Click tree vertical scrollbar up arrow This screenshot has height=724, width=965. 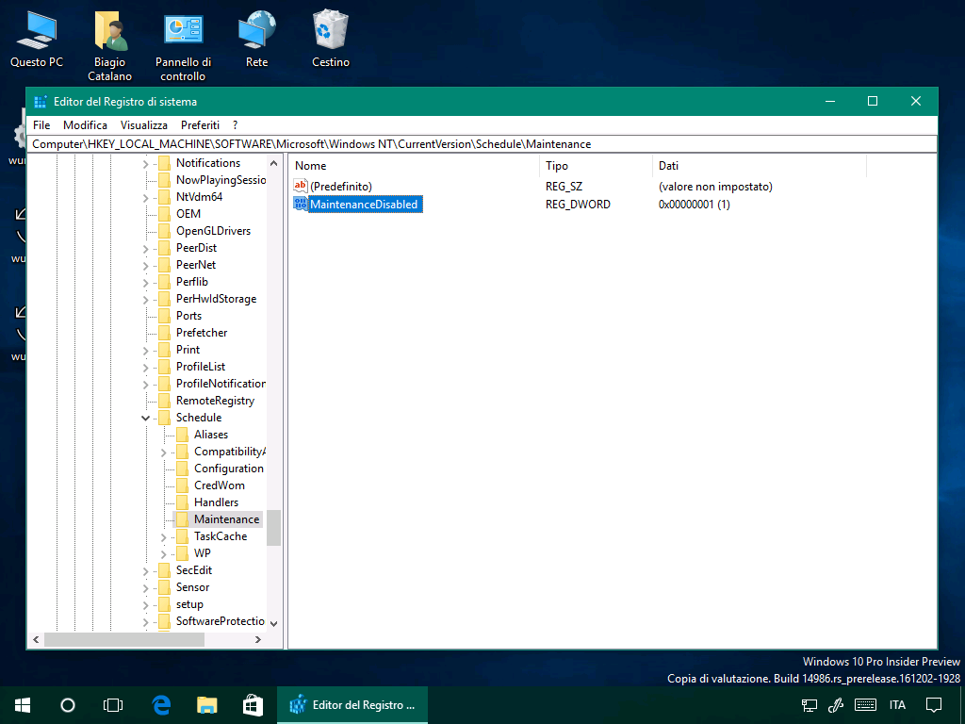(x=274, y=163)
